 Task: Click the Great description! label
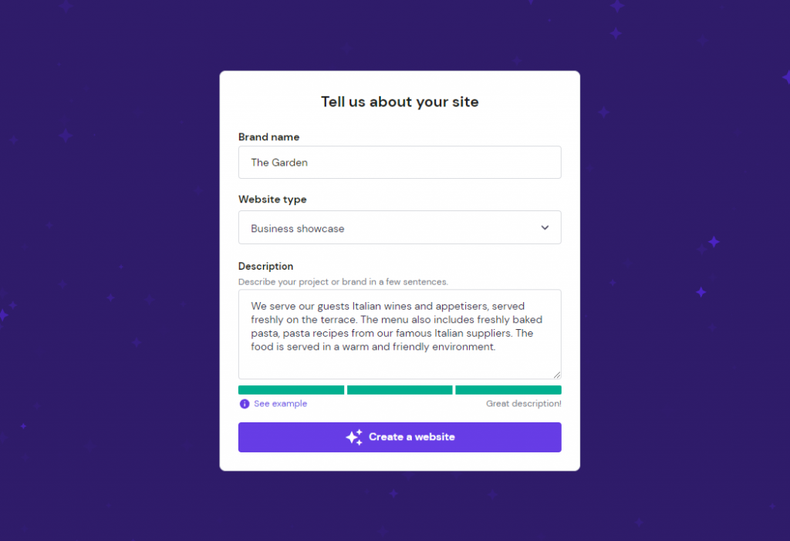(x=523, y=403)
